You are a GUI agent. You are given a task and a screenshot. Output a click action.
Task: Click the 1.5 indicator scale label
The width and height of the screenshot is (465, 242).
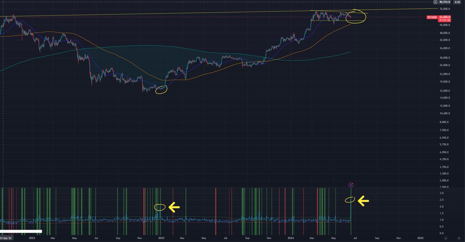[441, 213]
